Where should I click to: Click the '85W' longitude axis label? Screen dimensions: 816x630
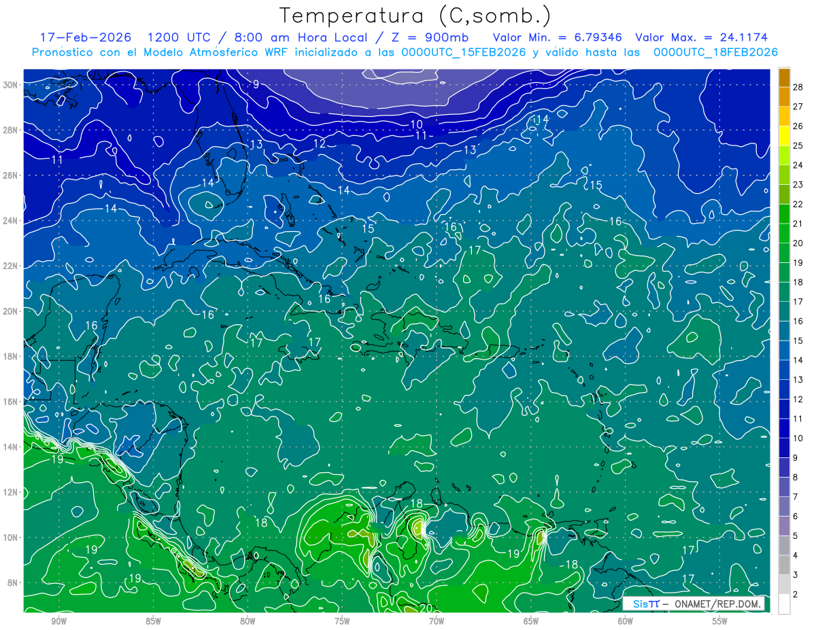click(153, 621)
